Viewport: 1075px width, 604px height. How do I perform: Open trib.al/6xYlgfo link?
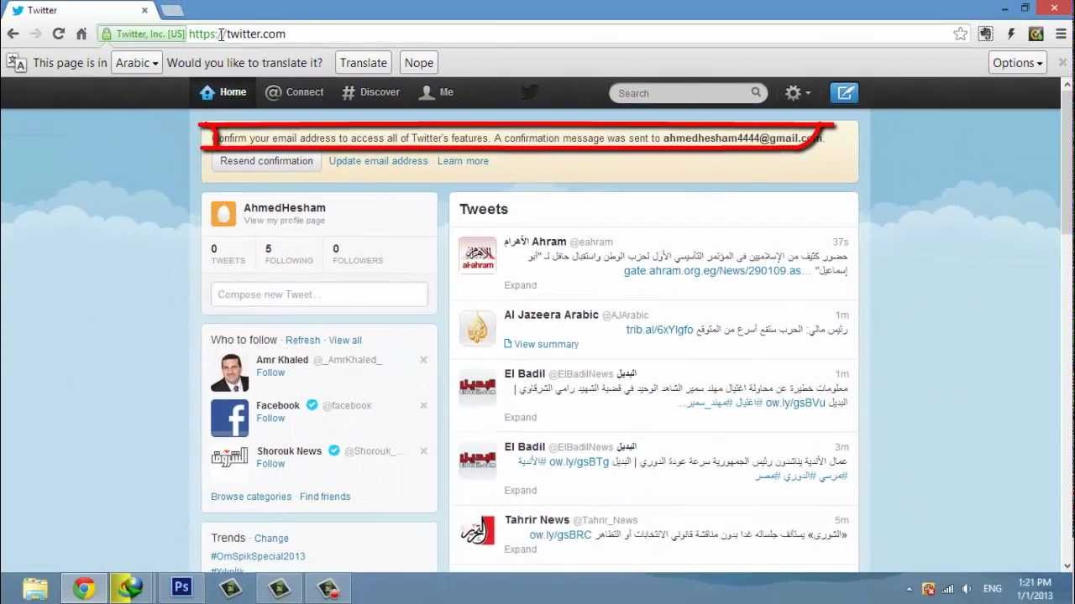point(659,330)
